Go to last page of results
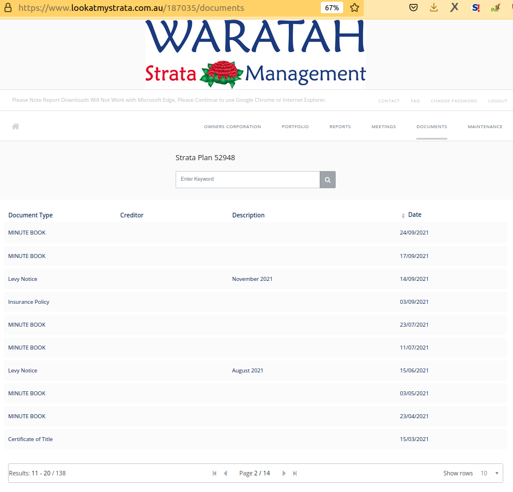 click(x=295, y=473)
